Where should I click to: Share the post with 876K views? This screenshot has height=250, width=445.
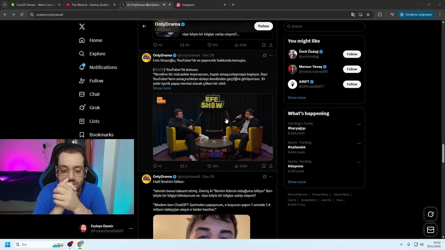tap(271, 45)
